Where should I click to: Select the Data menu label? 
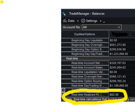(71, 21)
